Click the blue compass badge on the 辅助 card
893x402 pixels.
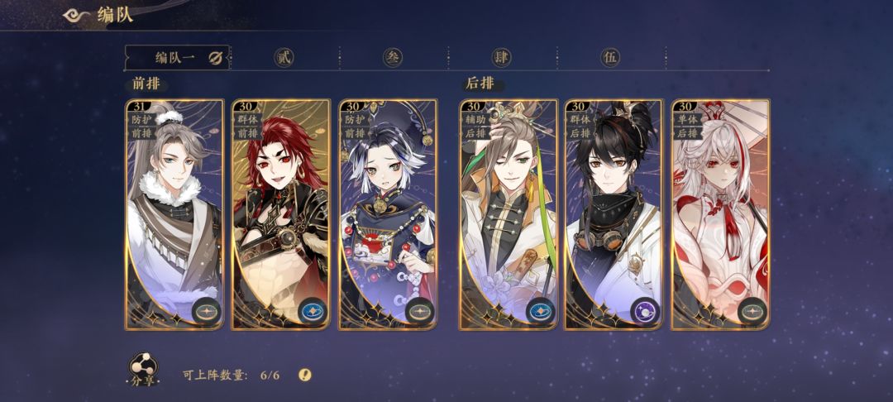[x=539, y=312]
